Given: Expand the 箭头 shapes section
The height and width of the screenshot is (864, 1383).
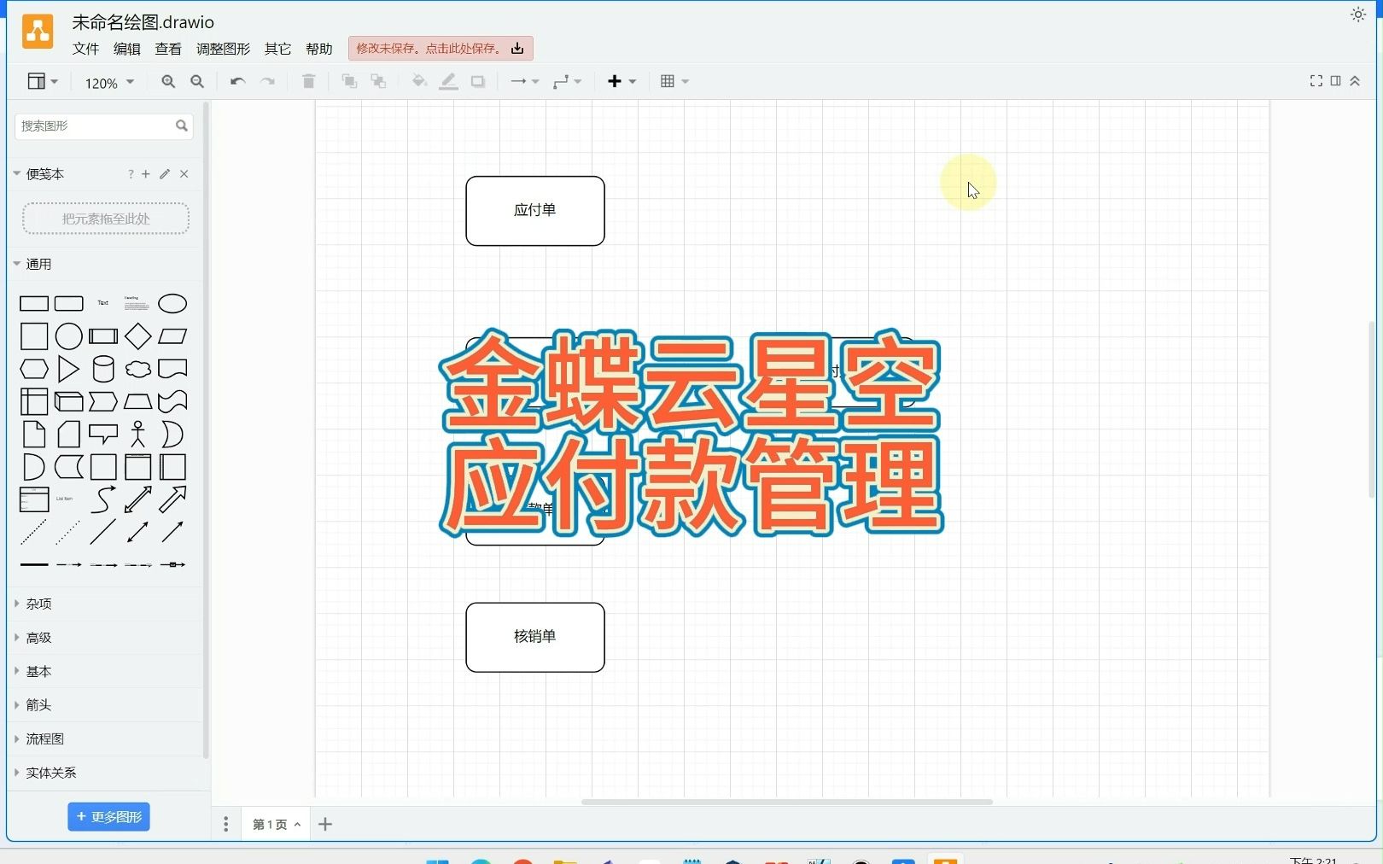Looking at the screenshot, I should [x=38, y=704].
